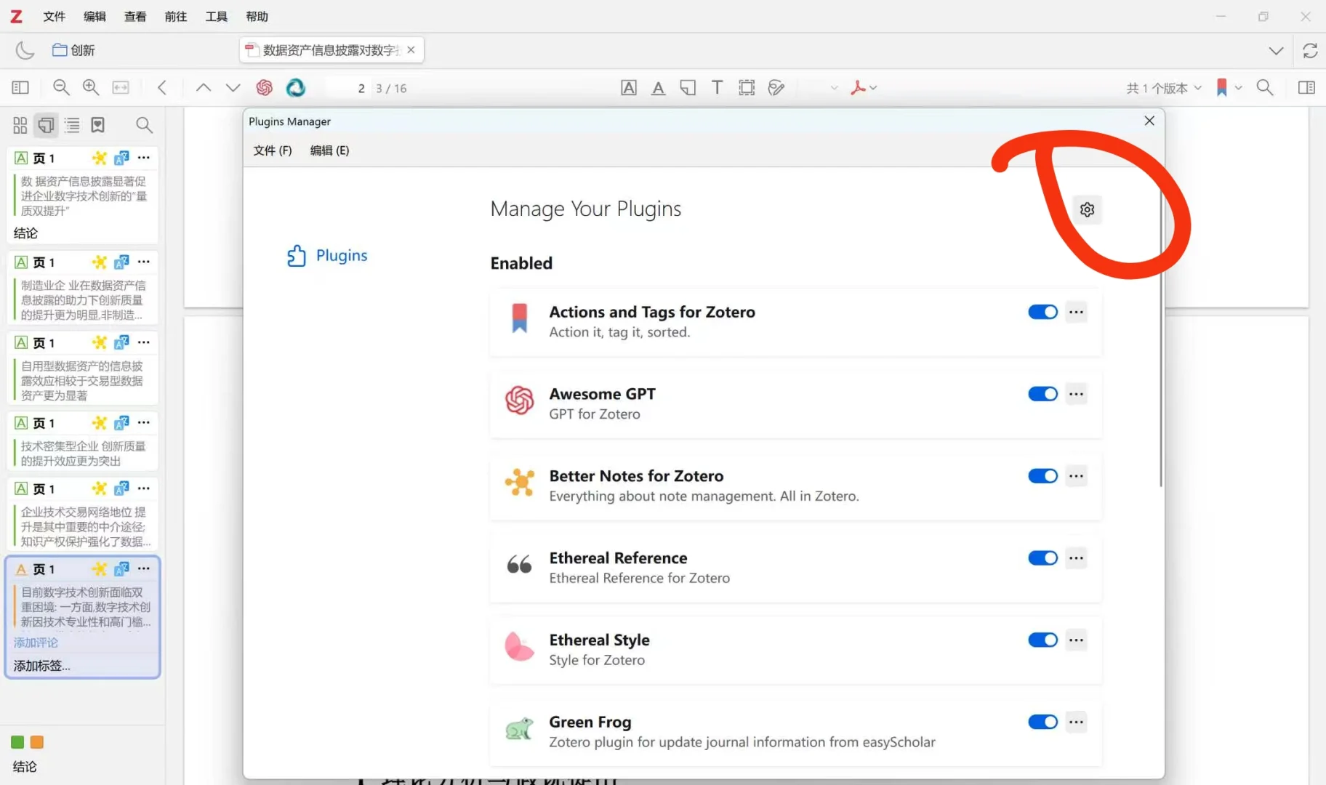1326x785 pixels.
Task: Open the 帮助 menu
Action: pyautogui.click(x=257, y=17)
